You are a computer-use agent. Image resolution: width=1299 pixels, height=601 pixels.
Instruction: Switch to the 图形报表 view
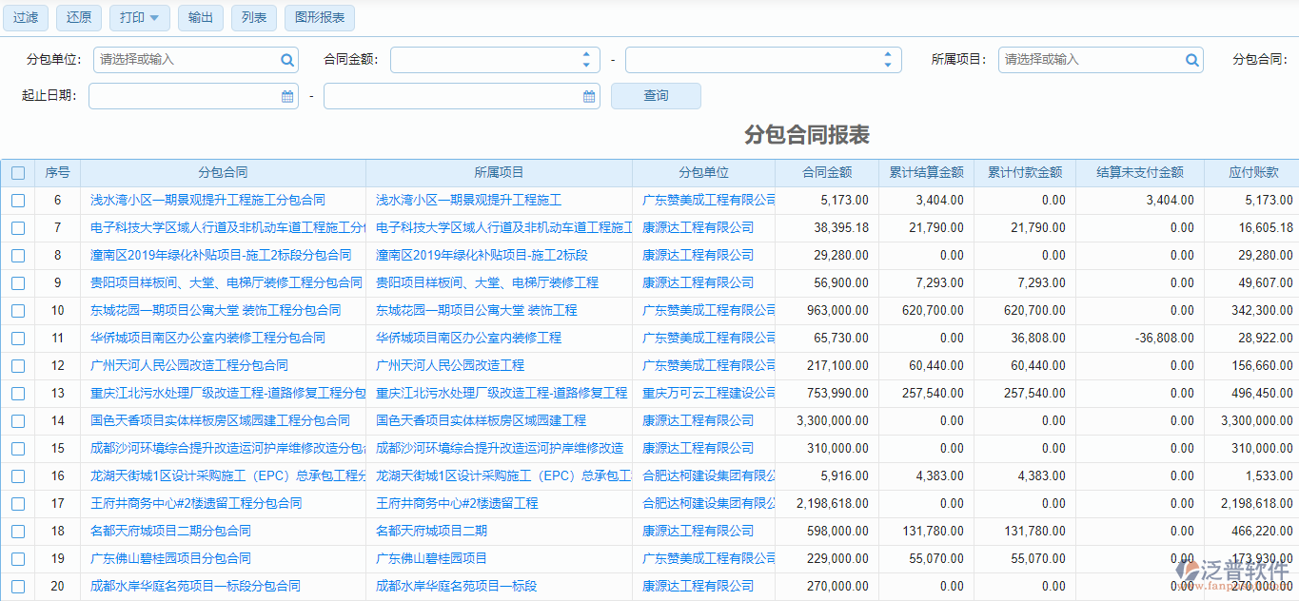(318, 17)
